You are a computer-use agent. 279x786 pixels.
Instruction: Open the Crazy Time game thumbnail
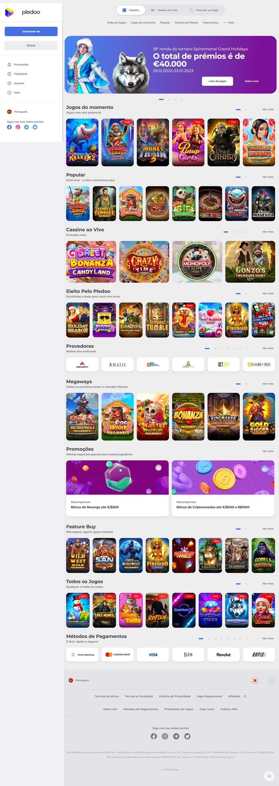pyautogui.click(x=144, y=262)
